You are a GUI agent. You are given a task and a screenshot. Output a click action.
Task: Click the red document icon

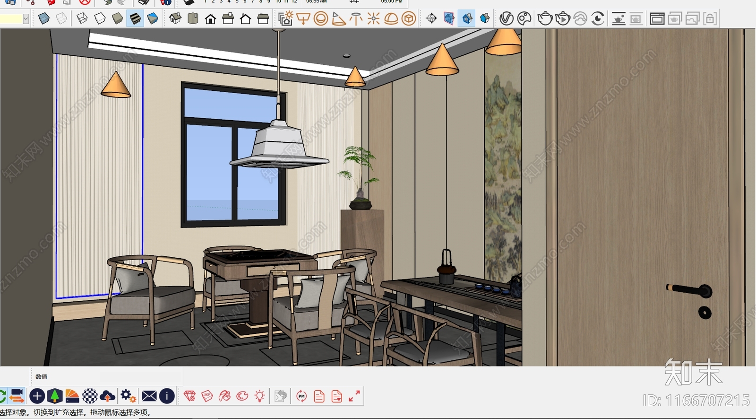pyautogui.click(x=319, y=396)
